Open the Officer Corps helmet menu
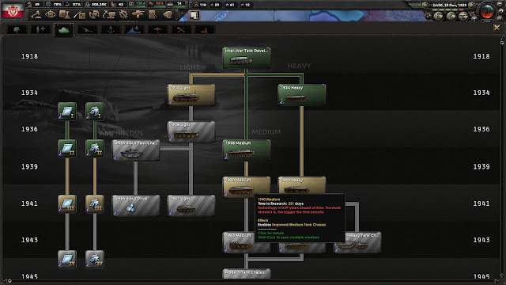Viewport: 506px width, 285px height. pyautogui.click(x=168, y=14)
